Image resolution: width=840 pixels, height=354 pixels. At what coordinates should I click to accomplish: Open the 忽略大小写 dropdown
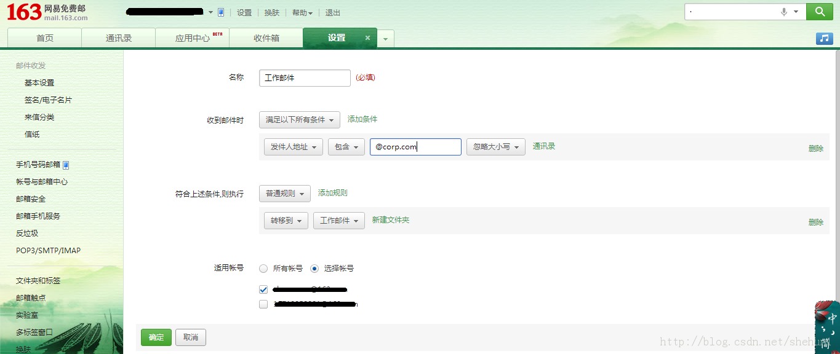(496, 147)
